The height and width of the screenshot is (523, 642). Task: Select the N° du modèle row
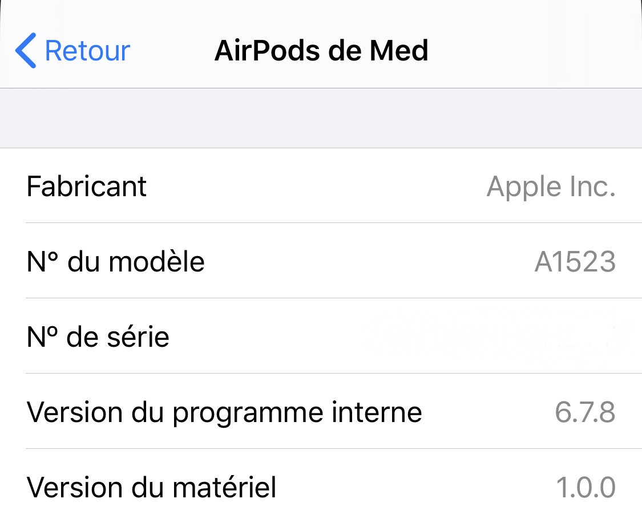[321, 262]
